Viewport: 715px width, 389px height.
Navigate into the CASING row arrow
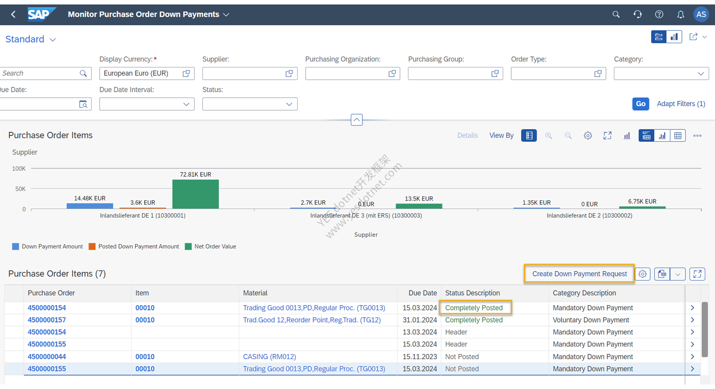692,357
